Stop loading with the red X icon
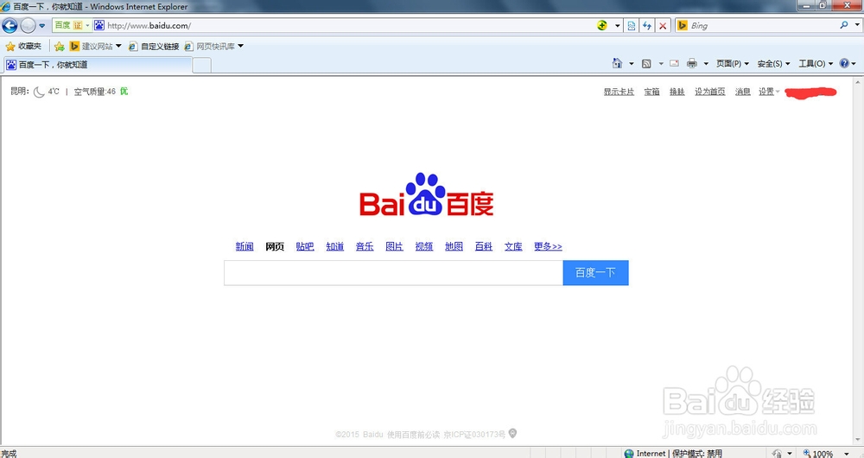Image resolution: width=864 pixels, height=458 pixels. coord(663,25)
